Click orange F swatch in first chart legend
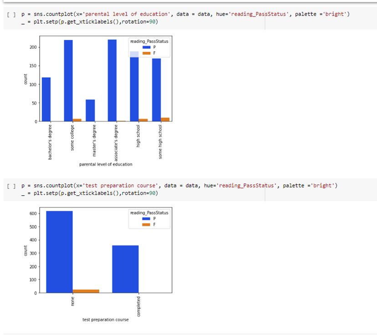 click(x=147, y=53)
